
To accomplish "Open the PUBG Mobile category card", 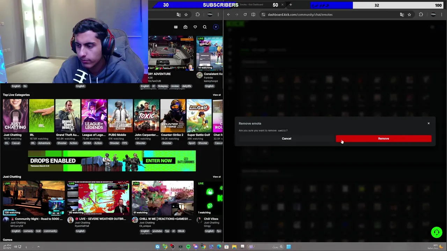I will pyautogui.click(x=120, y=116).
